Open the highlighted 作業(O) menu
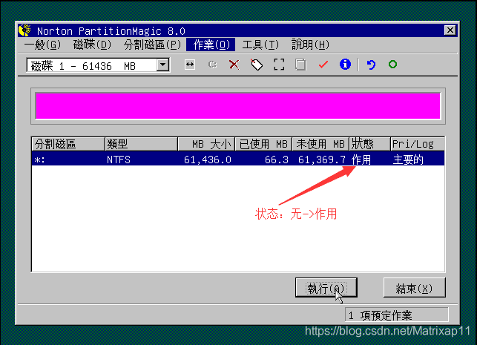This screenshot has height=345, width=477. pos(211,45)
